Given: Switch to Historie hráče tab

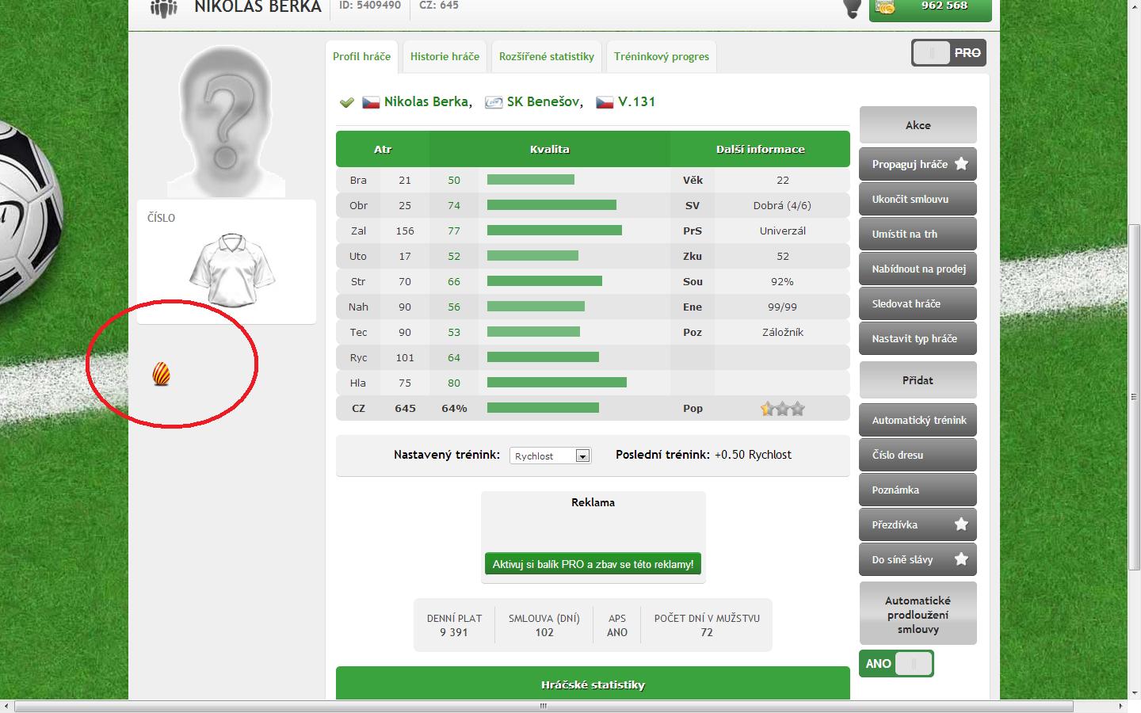Looking at the screenshot, I should [445, 56].
